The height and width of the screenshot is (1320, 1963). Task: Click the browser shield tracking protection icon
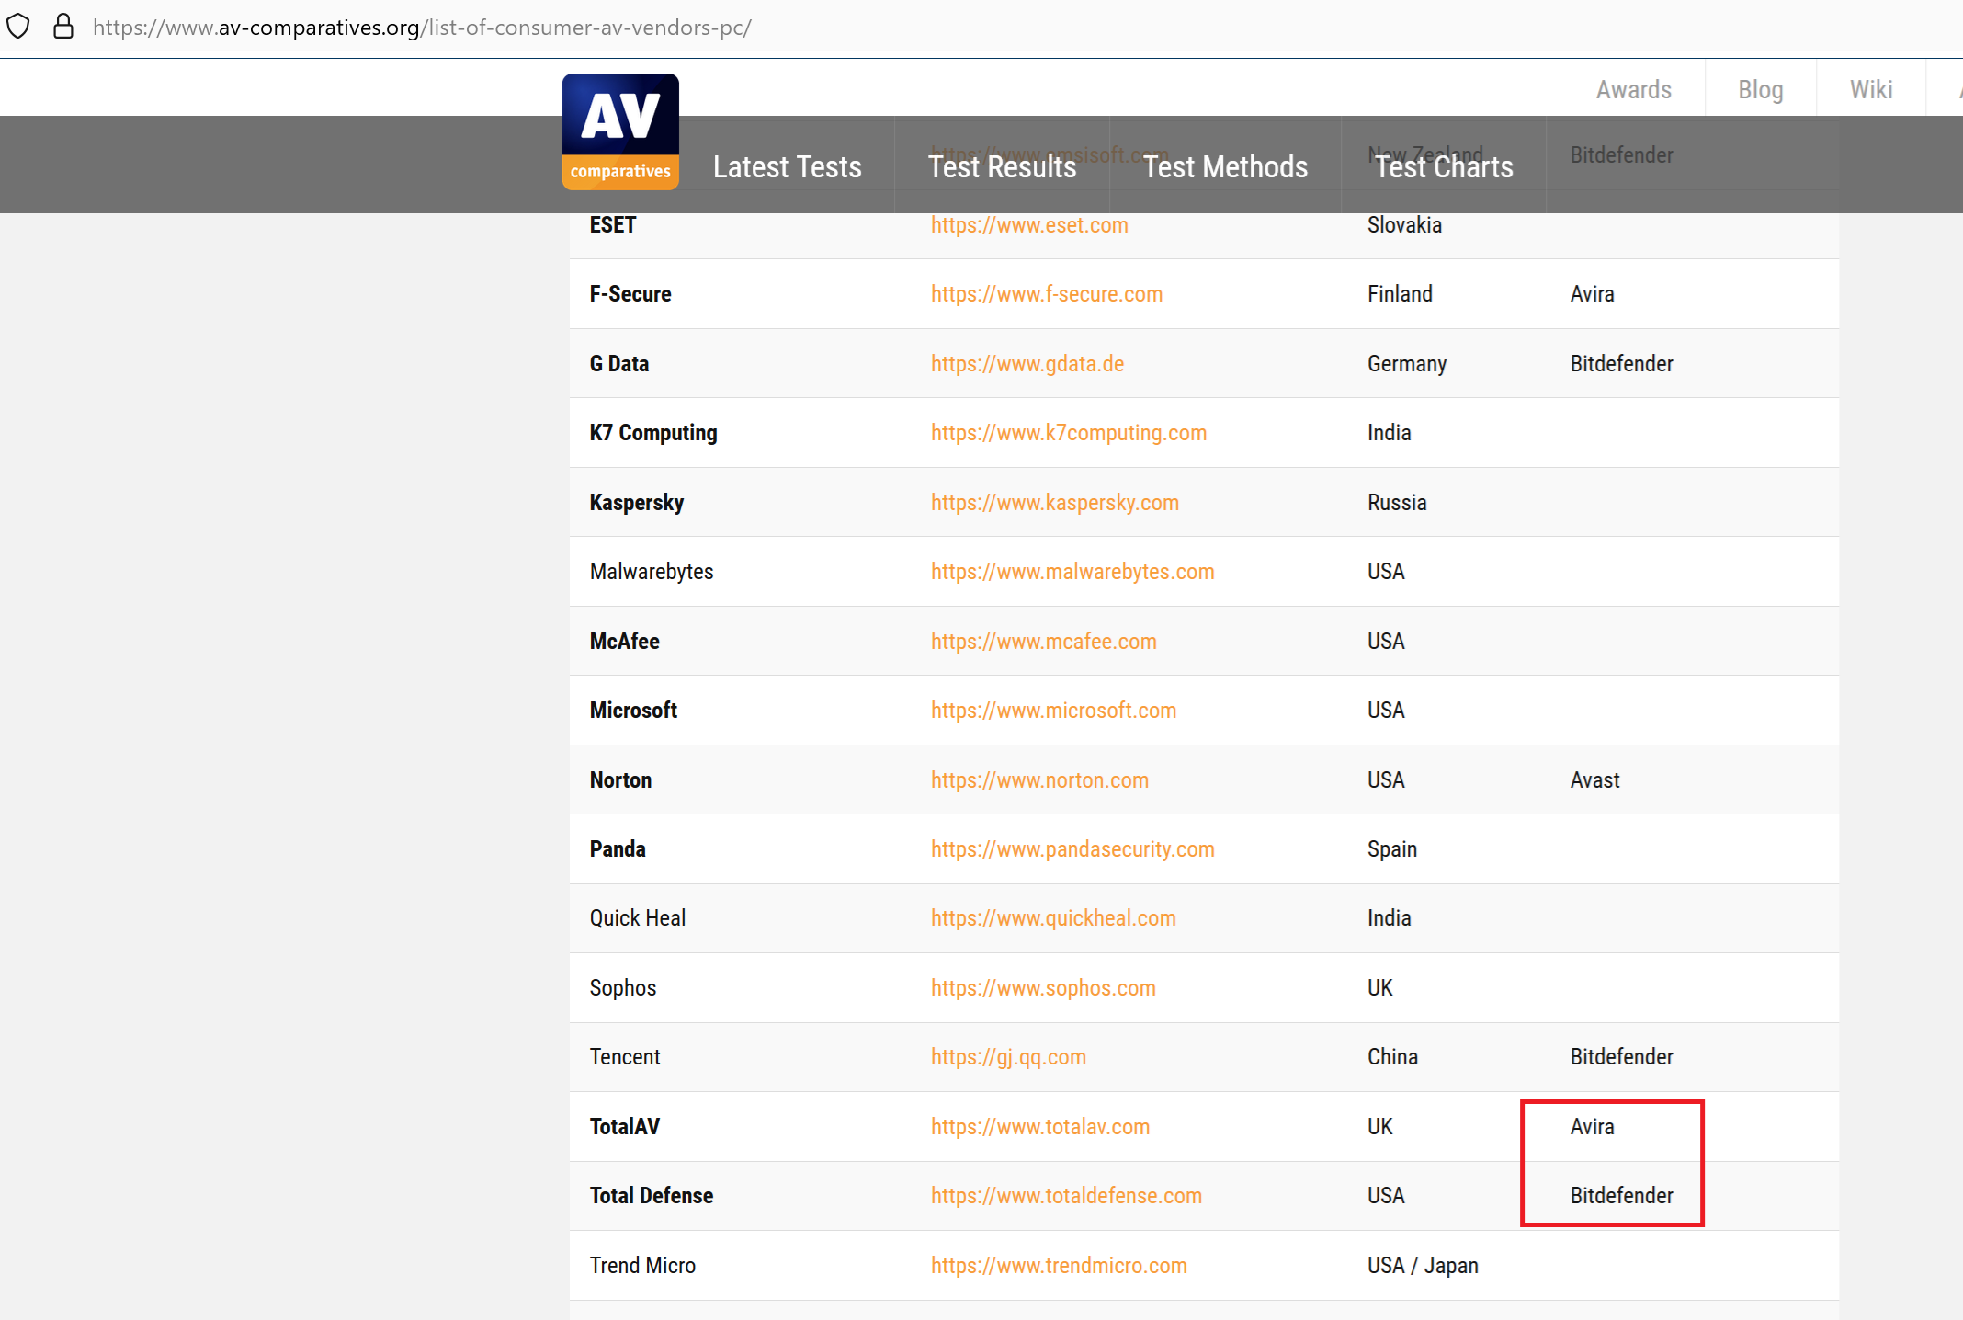[x=18, y=26]
